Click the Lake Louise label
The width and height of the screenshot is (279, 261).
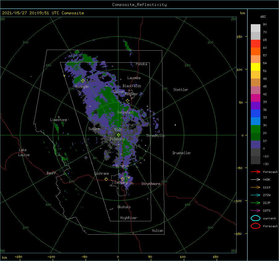coord(24,152)
